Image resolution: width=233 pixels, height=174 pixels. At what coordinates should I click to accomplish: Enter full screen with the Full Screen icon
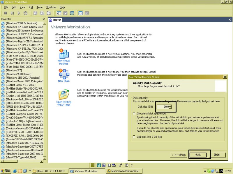[72, 13]
